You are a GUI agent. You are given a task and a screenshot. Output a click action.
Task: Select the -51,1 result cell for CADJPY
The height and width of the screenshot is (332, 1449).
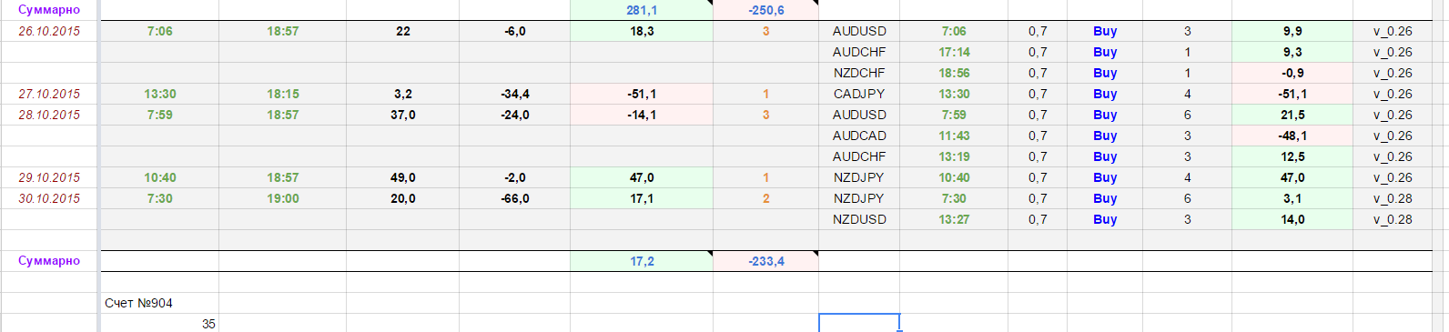(1292, 94)
